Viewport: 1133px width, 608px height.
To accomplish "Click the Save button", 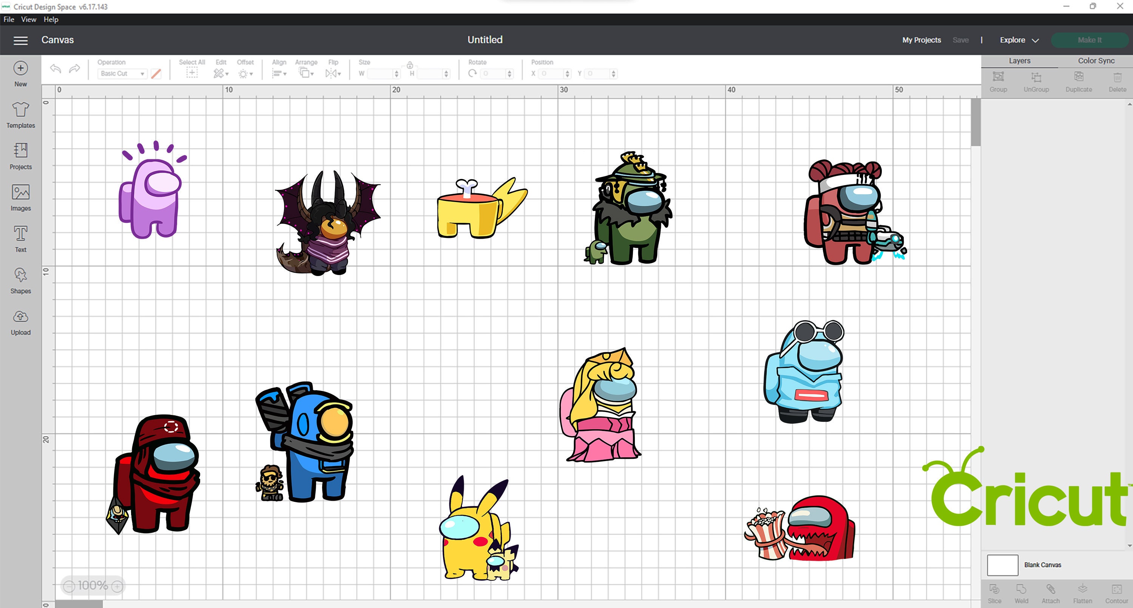I will [960, 40].
